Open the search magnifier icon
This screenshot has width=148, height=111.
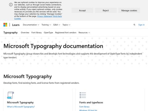[x=134, y=25]
